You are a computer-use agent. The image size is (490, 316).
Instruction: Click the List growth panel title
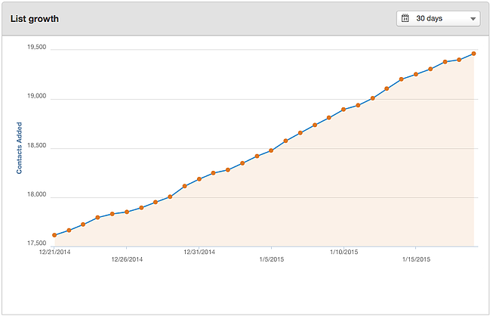pos(35,18)
